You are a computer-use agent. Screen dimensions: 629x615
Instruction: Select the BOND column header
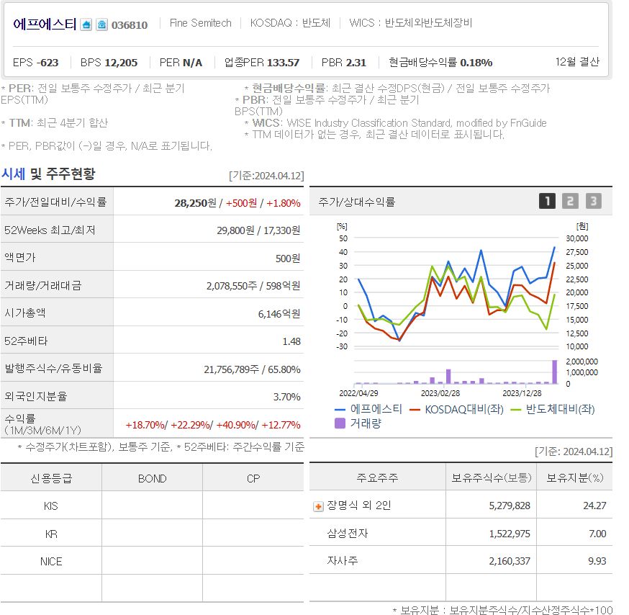point(153,478)
